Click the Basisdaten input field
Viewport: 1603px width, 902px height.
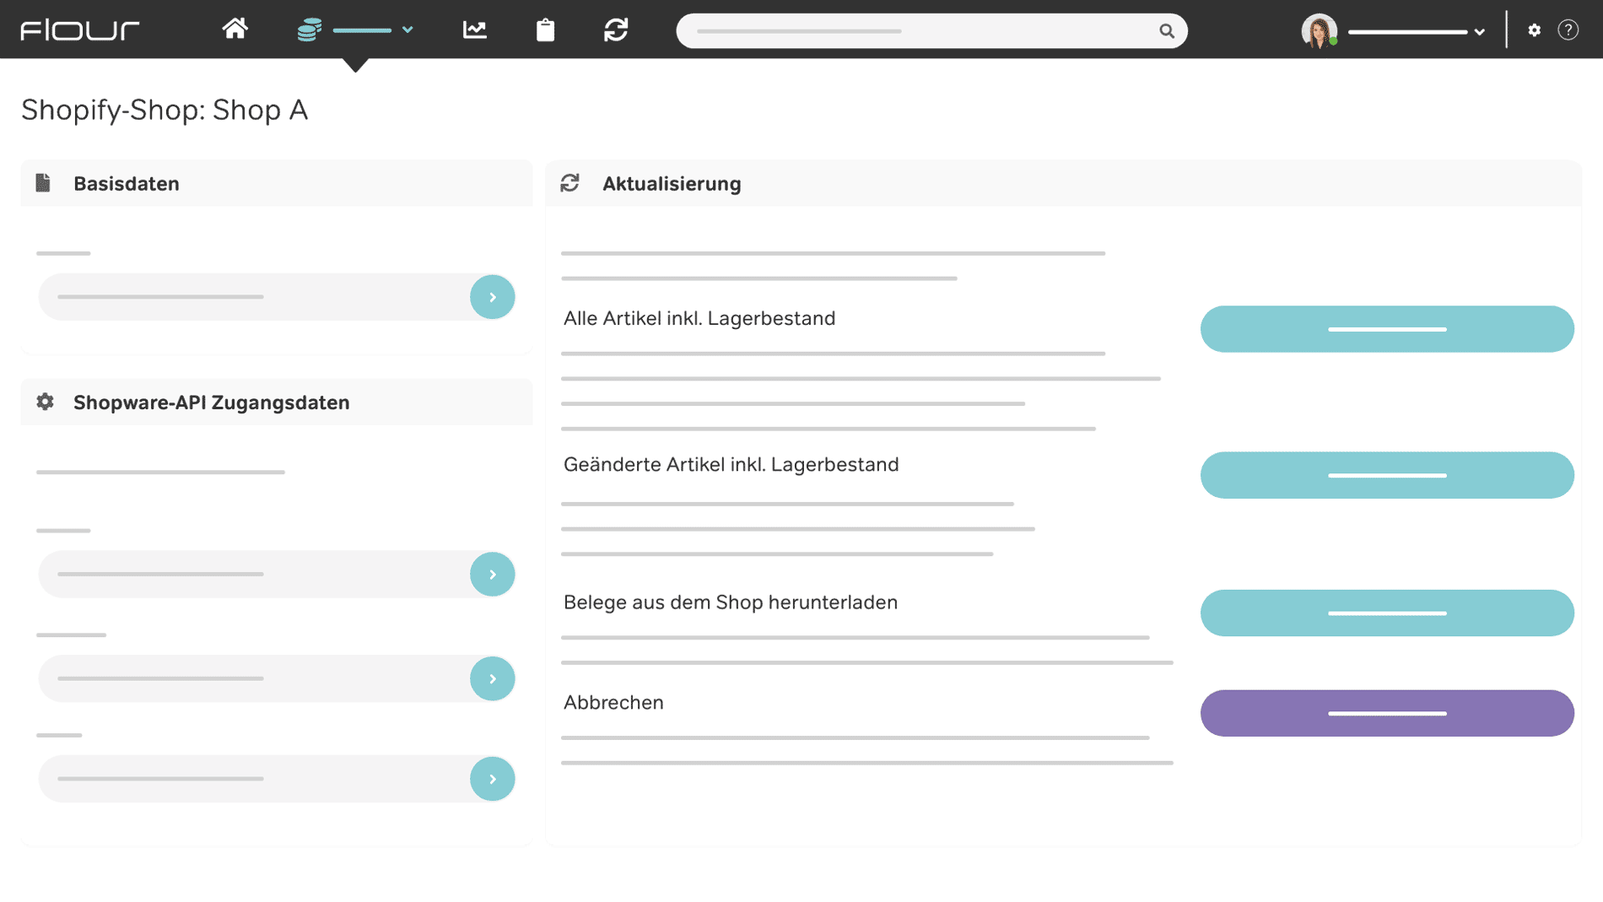coord(277,297)
